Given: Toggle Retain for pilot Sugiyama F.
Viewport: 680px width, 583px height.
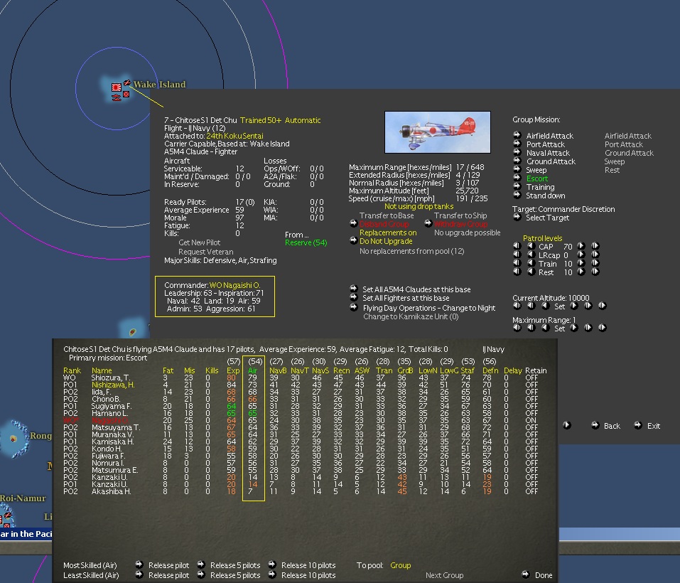Looking at the screenshot, I should tap(531, 407).
